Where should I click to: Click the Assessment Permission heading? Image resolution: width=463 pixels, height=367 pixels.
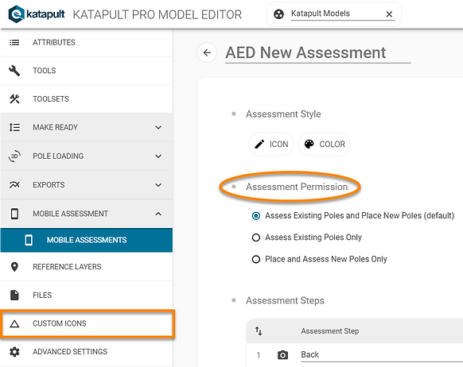click(297, 187)
